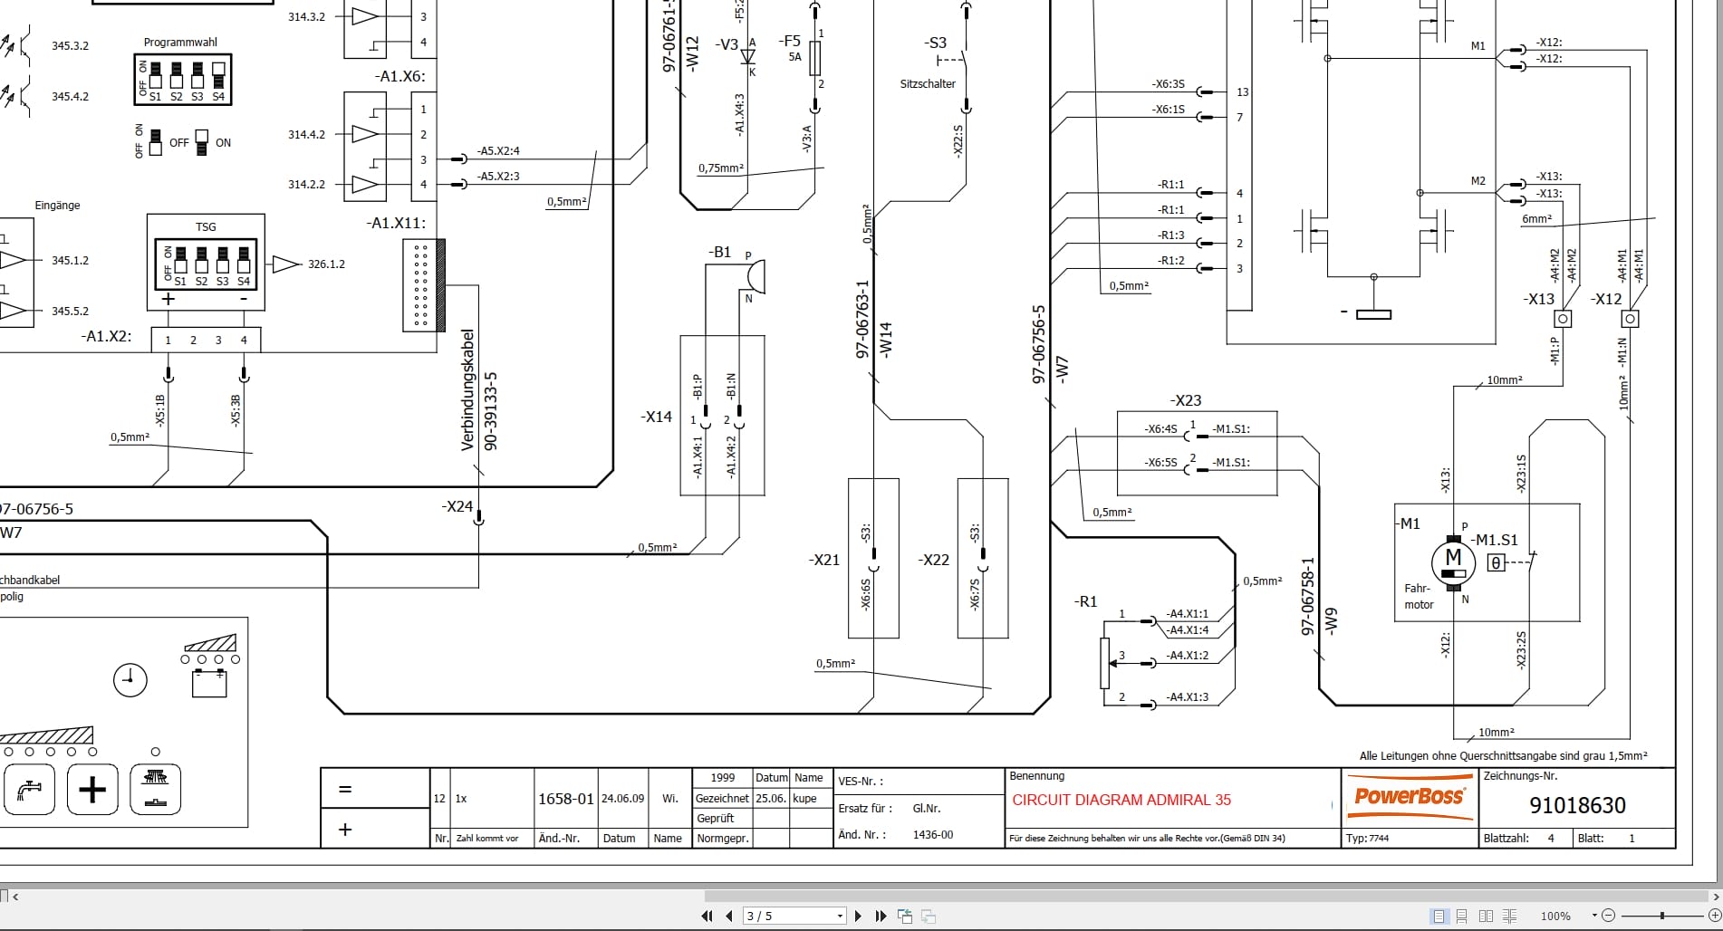
Task: Select single page view layout
Action: pyautogui.click(x=1439, y=916)
